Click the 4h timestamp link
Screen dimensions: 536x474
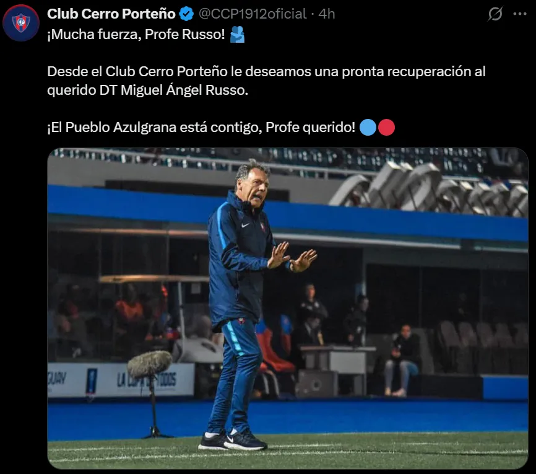[x=326, y=13]
